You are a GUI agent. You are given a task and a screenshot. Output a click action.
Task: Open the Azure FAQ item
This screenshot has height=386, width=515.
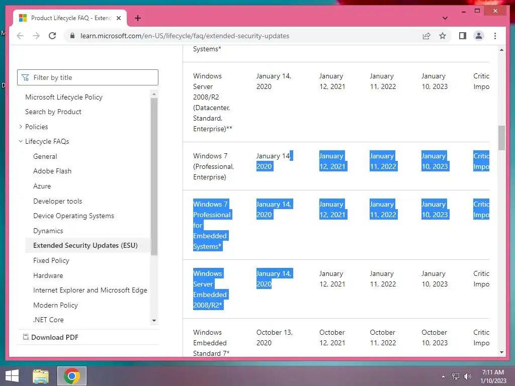point(42,186)
